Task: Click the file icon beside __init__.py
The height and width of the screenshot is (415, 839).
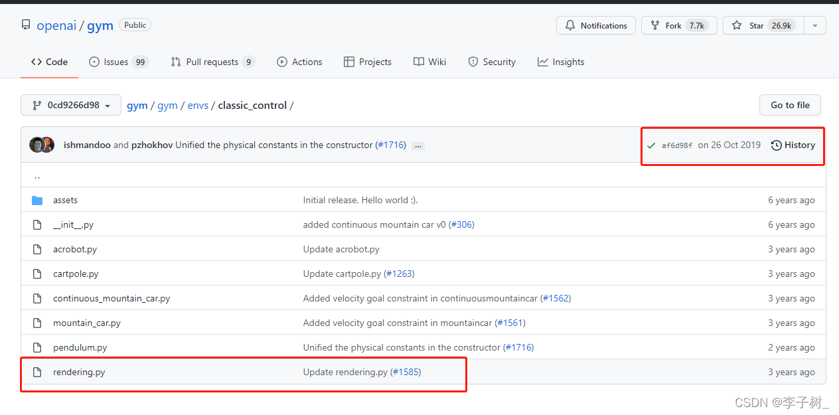Action: click(37, 224)
